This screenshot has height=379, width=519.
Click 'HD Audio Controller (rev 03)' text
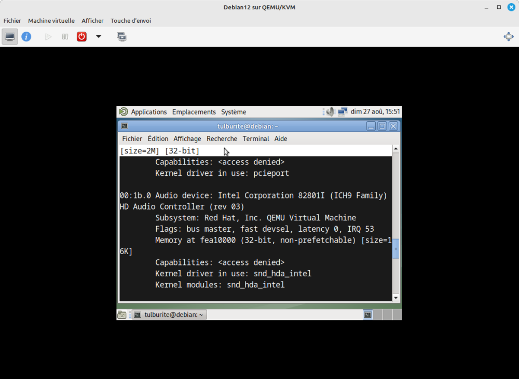pos(182,207)
